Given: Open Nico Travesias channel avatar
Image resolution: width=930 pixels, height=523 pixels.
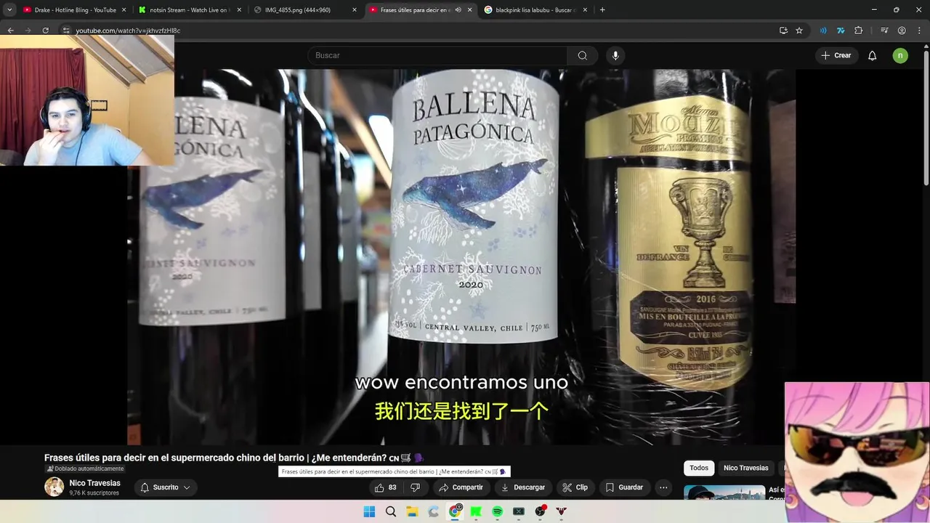Looking at the screenshot, I should [x=54, y=487].
